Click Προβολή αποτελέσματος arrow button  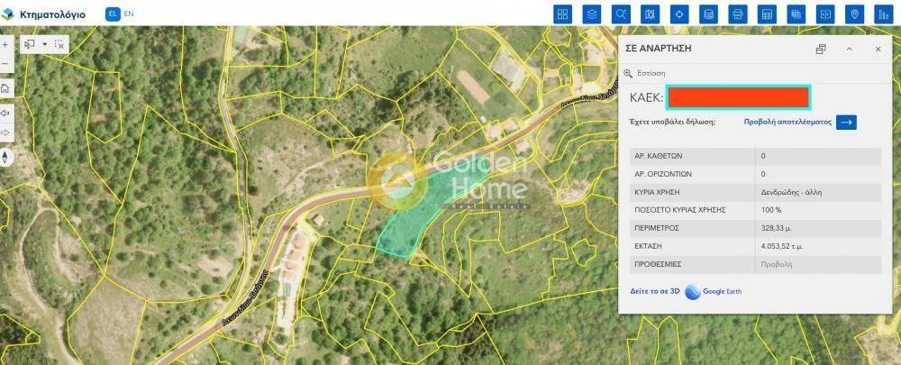click(x=846, y=123)
